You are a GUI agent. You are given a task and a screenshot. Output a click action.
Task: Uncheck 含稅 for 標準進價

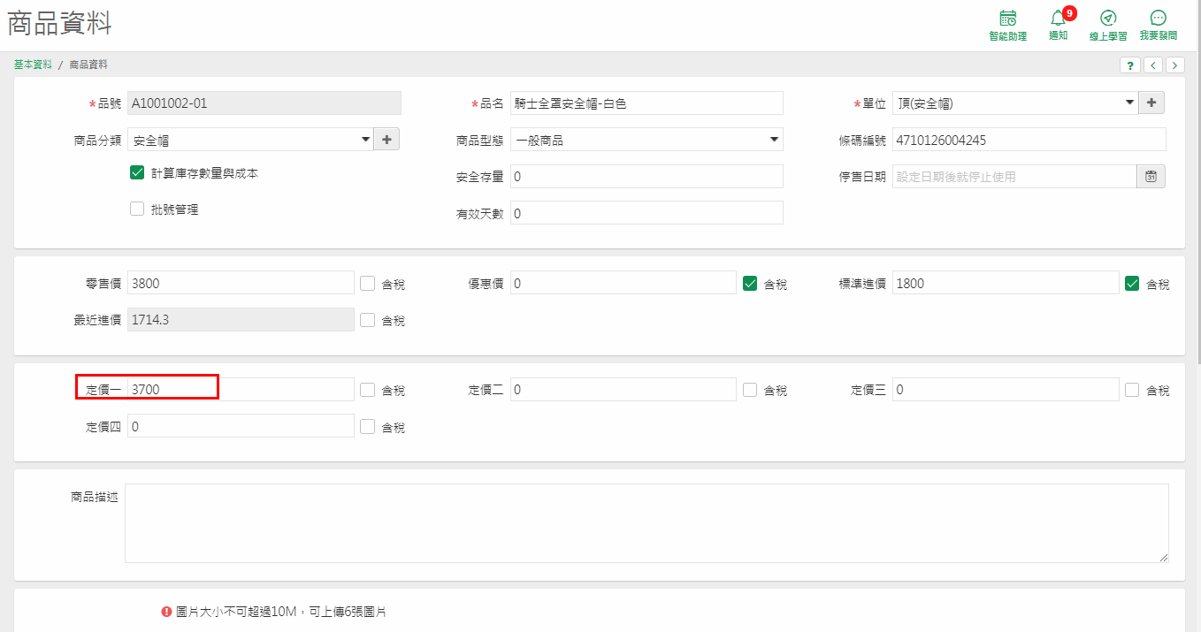pos(1132,284)
